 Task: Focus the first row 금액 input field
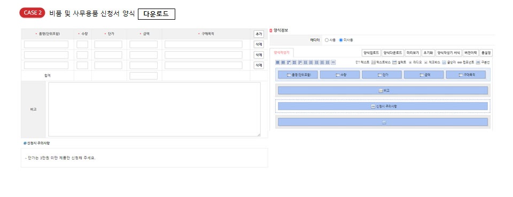click(143, 44)
